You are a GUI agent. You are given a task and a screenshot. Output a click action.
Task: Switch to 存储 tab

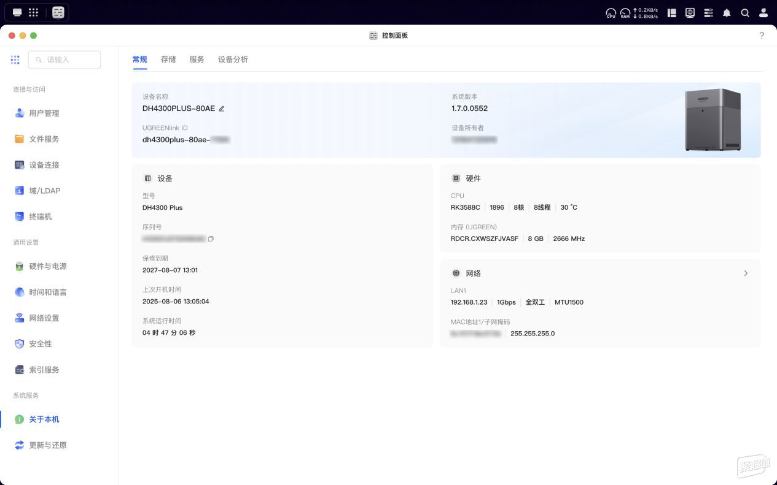(x=168, y=59)
